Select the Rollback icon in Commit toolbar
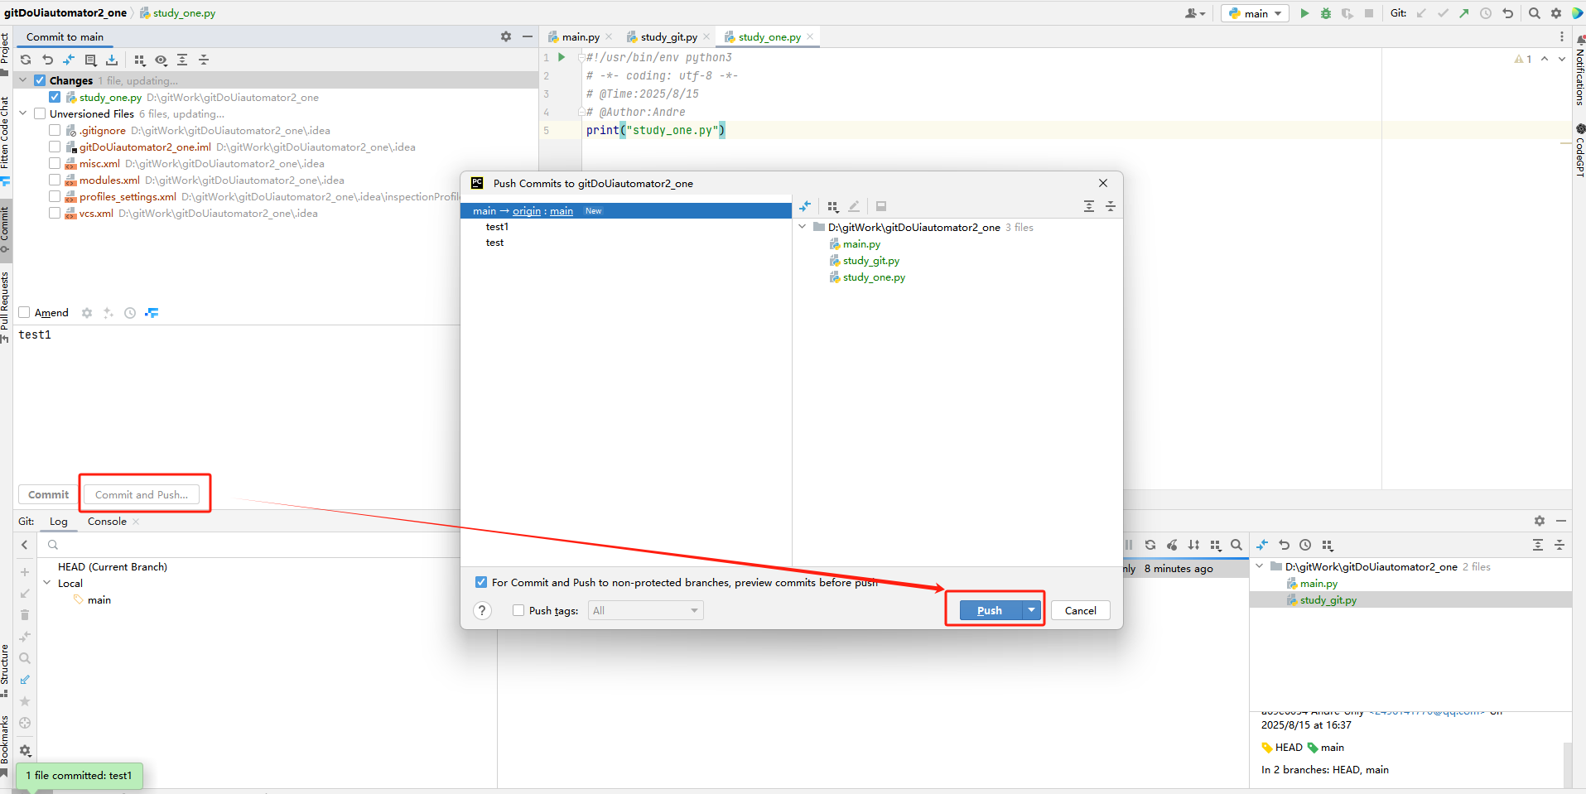 click(47, 60)
